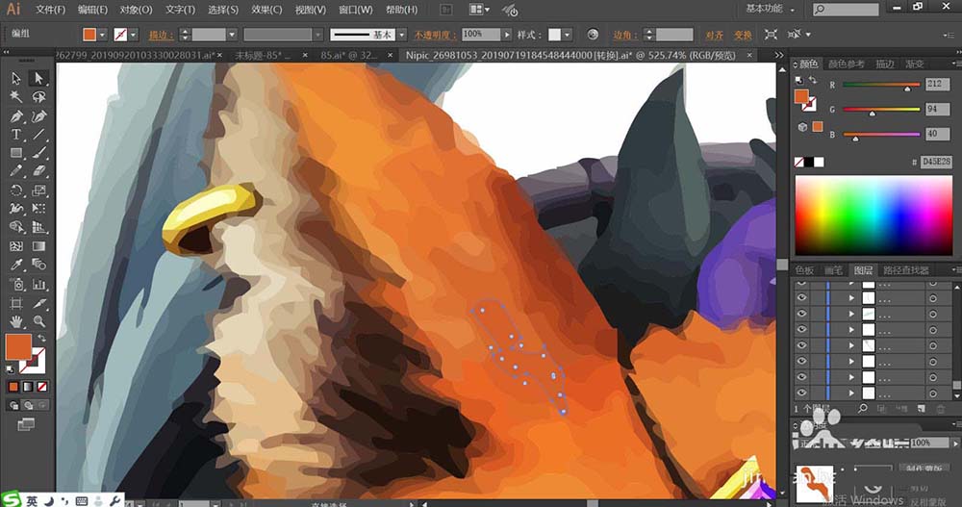This screenshot has width=962, height=507.
Task: Click the R red slider track
Action: point(881,85)
